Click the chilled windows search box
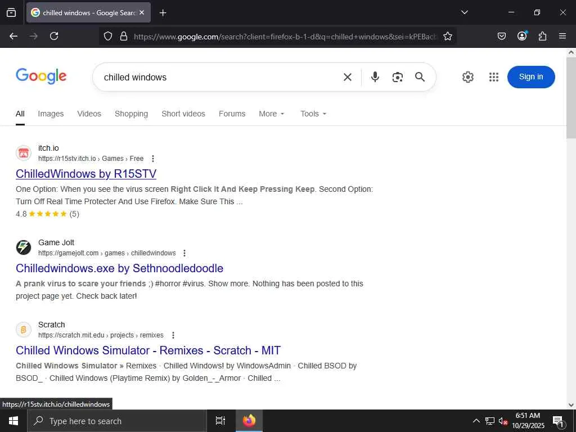Image resolution: width=576 pixels, height=432 pixels. [220, 77]
